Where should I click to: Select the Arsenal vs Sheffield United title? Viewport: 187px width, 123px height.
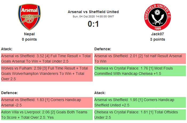click(93, 12)
